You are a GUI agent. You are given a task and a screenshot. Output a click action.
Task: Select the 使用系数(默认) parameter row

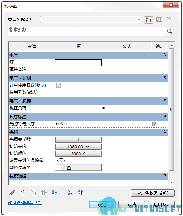[x=88, y=92]
